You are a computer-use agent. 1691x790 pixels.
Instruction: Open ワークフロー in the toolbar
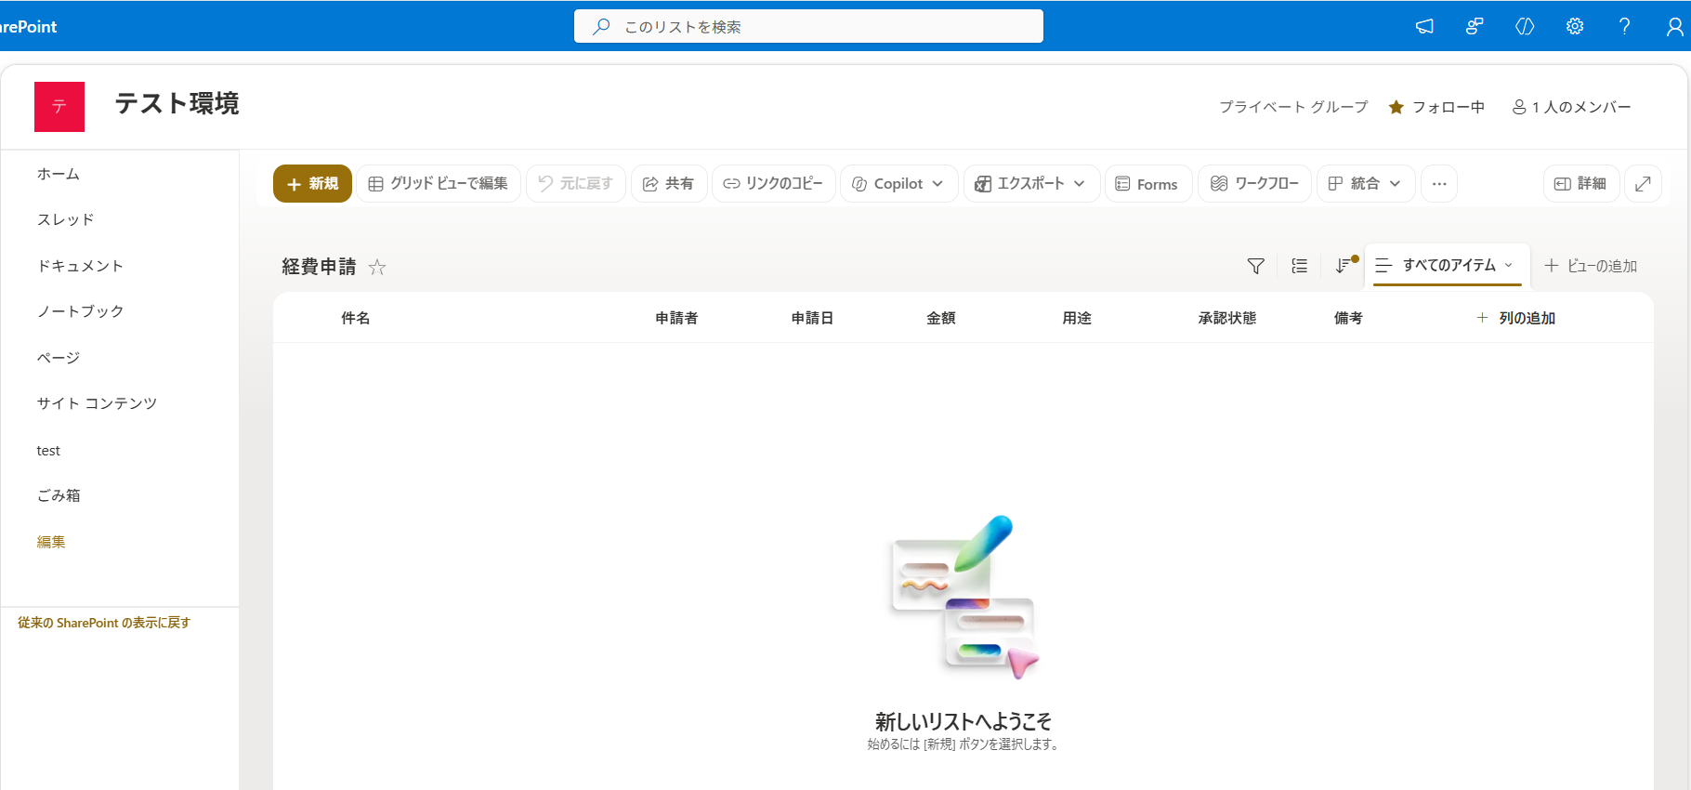pyautogui.click(x=1255, y=183)
